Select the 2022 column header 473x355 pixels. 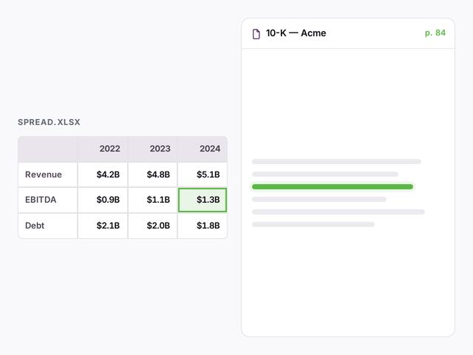coord(103,149)
